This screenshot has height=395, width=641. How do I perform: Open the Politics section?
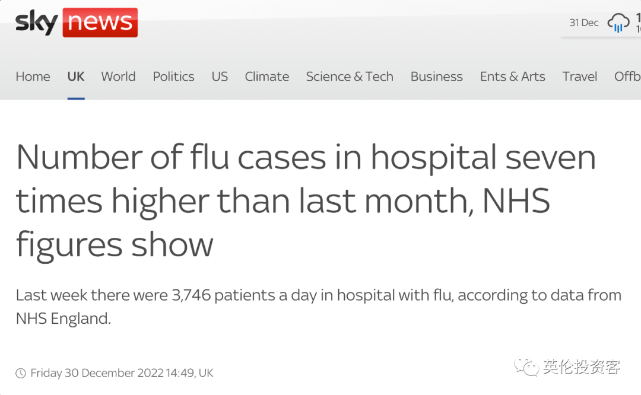coord(173,77)
